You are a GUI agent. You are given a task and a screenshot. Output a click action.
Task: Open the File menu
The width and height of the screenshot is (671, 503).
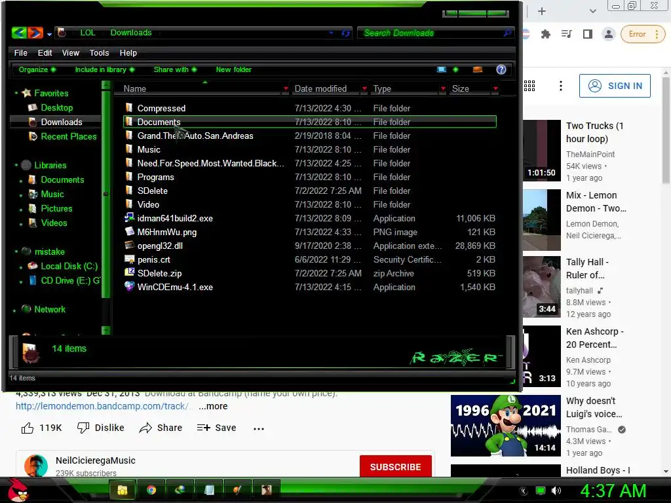pyautogui.click(x=20, y=52)
